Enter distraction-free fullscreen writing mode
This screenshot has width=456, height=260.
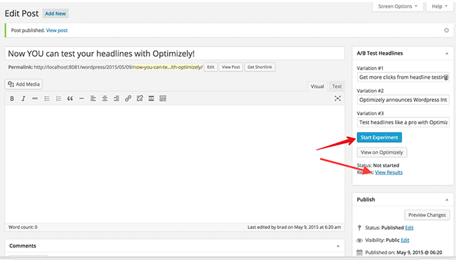(337, 98)
